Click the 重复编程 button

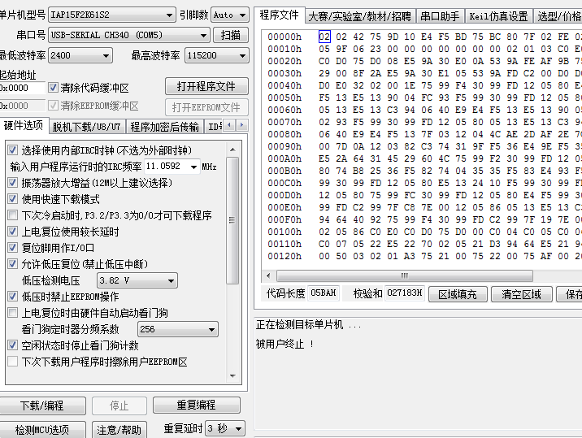pyautogui.click(x=197, y=405)
